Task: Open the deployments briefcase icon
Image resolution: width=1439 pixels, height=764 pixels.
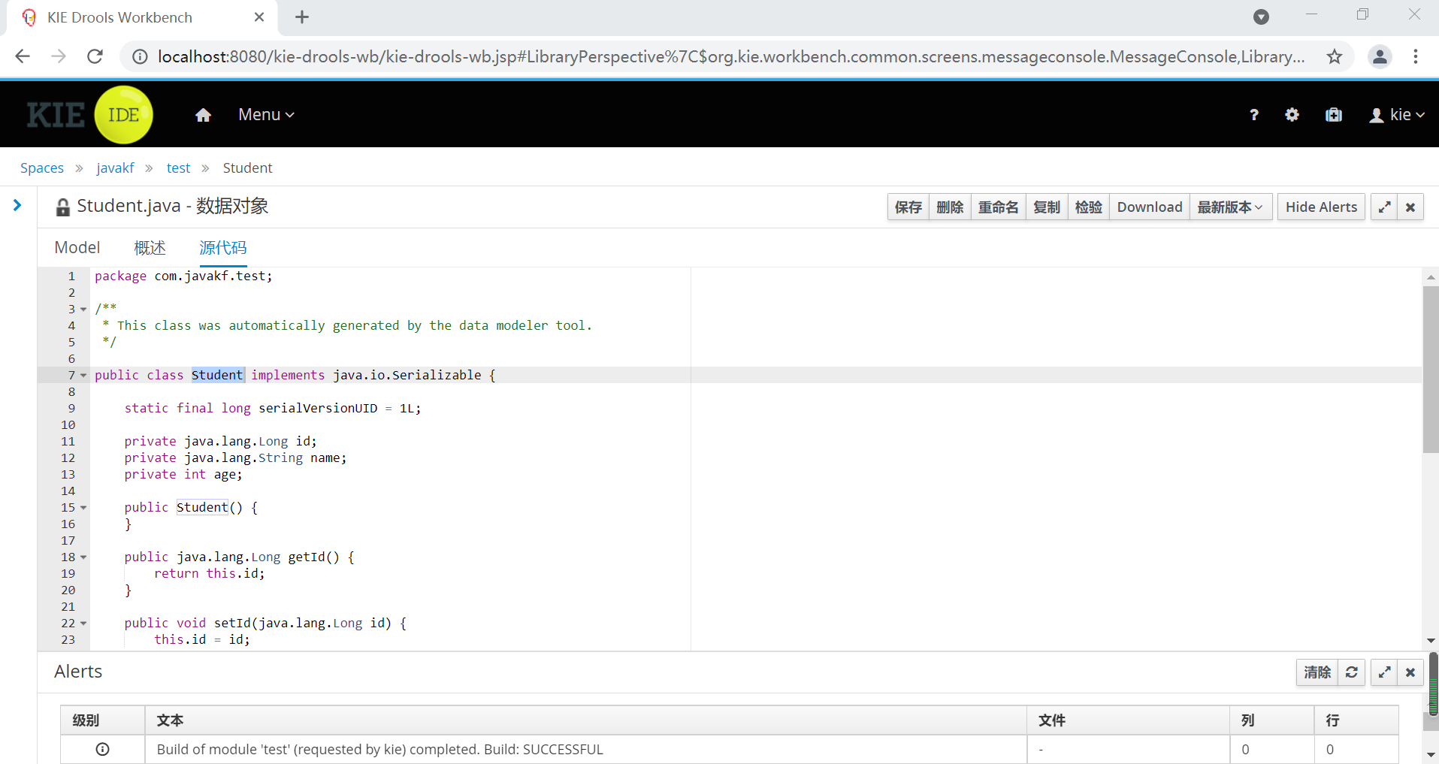Action: pos(1334,115)
